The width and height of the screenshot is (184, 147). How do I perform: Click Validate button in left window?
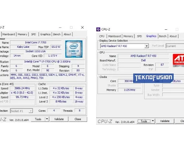tap(59, 119)
